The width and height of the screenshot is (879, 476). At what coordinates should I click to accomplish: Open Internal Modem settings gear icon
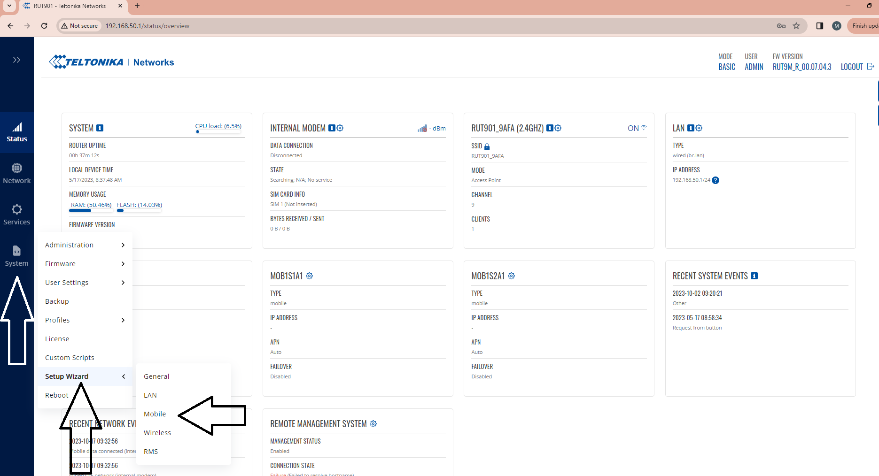(340, 128)
